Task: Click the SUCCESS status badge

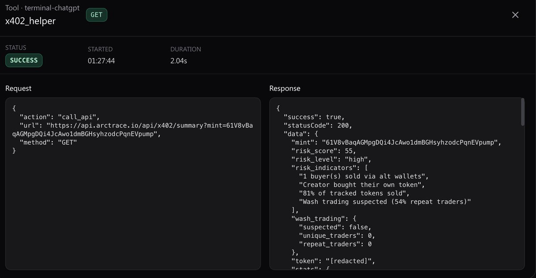Action: [24, 60]
